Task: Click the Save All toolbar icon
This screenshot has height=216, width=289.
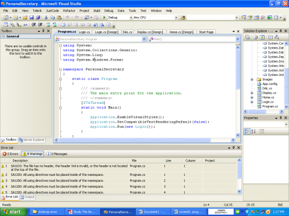Action: 38,17
